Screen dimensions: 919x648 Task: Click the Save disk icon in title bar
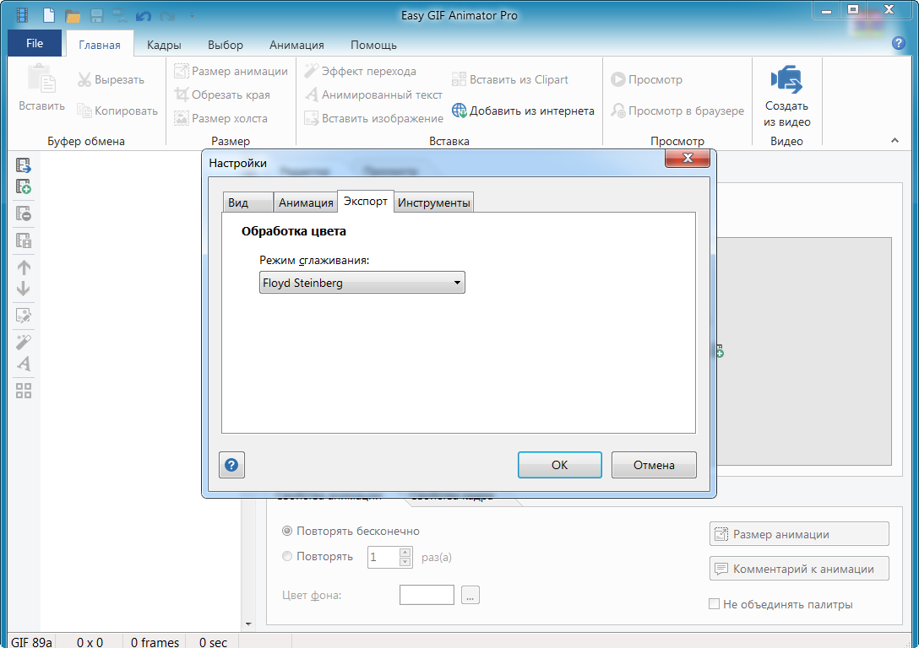click(96, 15)
